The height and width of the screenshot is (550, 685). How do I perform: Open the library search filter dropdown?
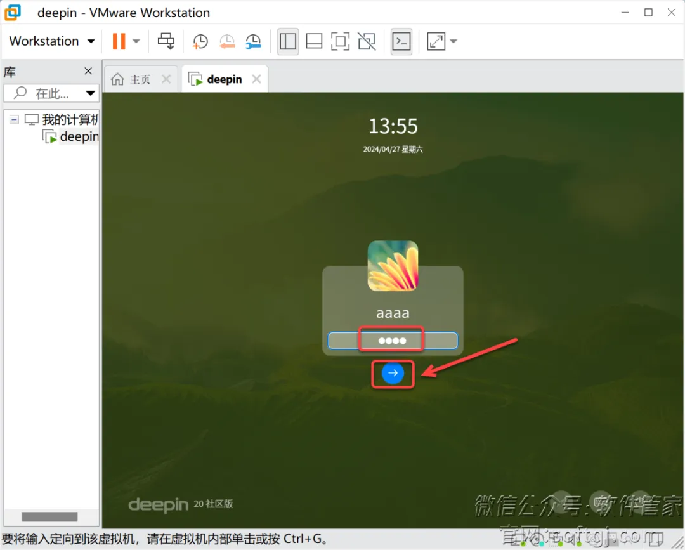[91, 93]
